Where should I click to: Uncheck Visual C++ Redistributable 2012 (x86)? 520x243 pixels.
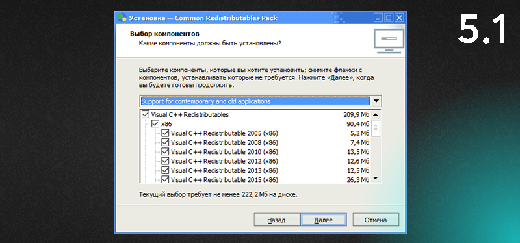tap(165, 161)
